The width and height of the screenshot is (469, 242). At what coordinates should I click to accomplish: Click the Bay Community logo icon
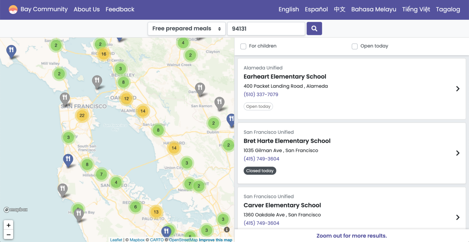coord(13,9)
